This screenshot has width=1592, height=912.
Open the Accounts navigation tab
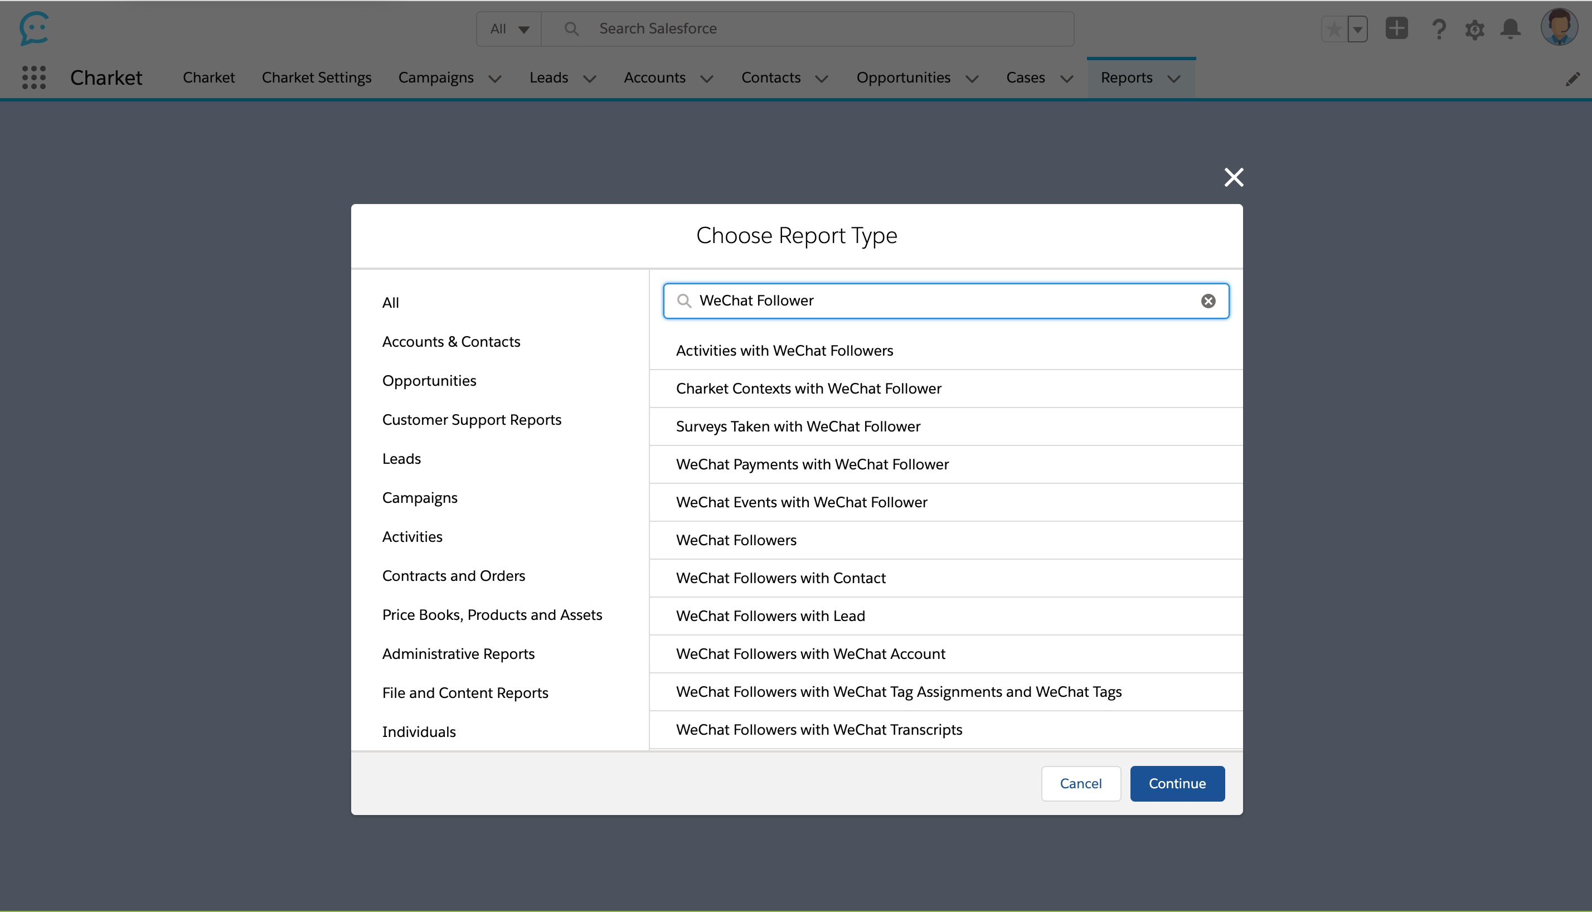pyautogui.click(x=654, y=77)
